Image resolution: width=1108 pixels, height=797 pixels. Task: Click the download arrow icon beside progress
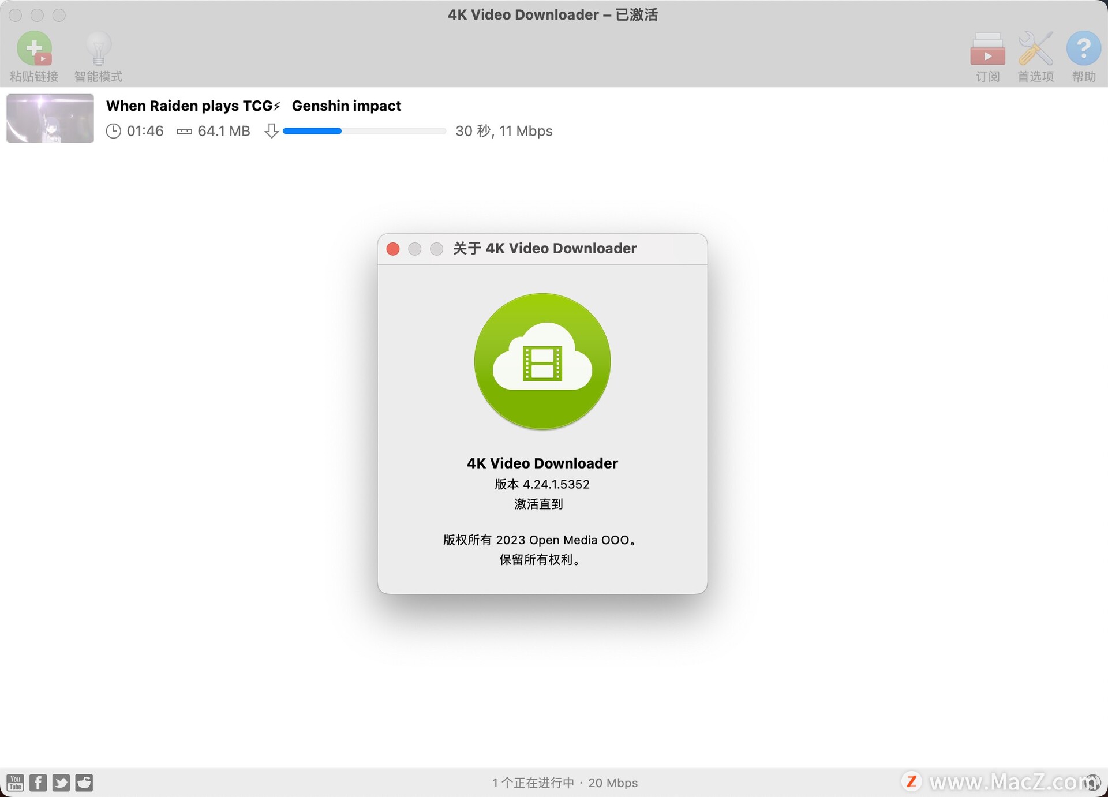coord(271,131)
